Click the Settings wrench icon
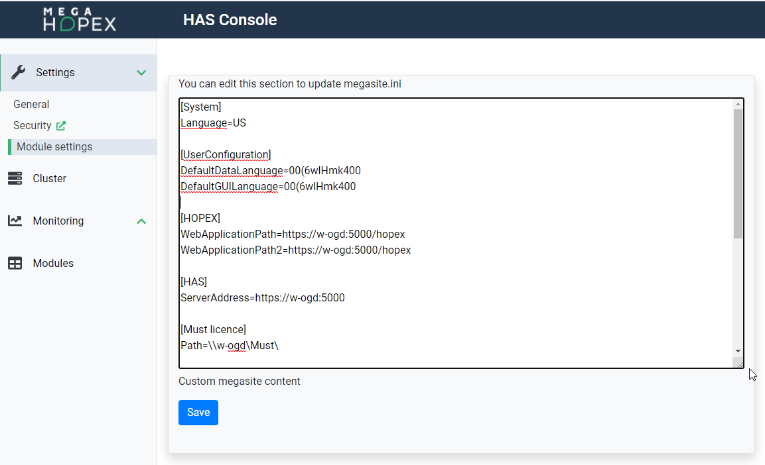This screenshot has width=765, height=465. point(19,72)
